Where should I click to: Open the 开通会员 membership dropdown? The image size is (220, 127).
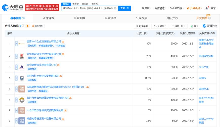point(194,8)
